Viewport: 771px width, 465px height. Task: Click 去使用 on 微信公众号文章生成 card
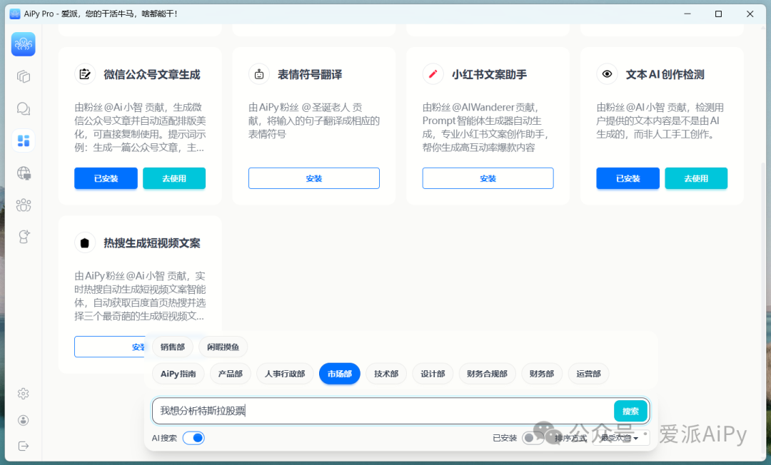(174, 178)
